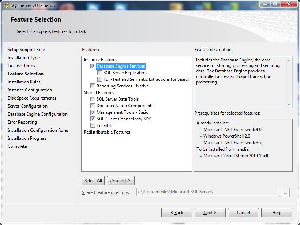Select the Shared Features group heading
Screen dimensions: 300x225
(x=99, y=93)
